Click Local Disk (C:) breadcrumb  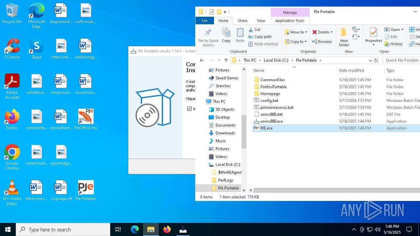276,60
